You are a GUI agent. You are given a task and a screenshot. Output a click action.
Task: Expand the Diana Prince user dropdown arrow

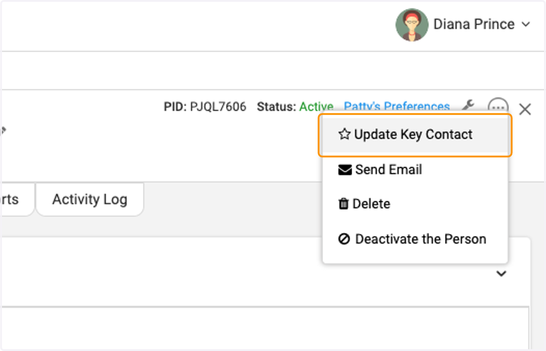(x=526, y=25)
